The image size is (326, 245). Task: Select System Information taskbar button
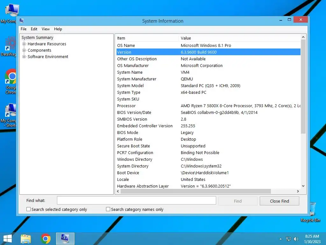(65, 239)
